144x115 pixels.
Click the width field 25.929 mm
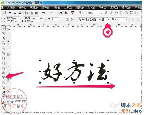(31, 18)
